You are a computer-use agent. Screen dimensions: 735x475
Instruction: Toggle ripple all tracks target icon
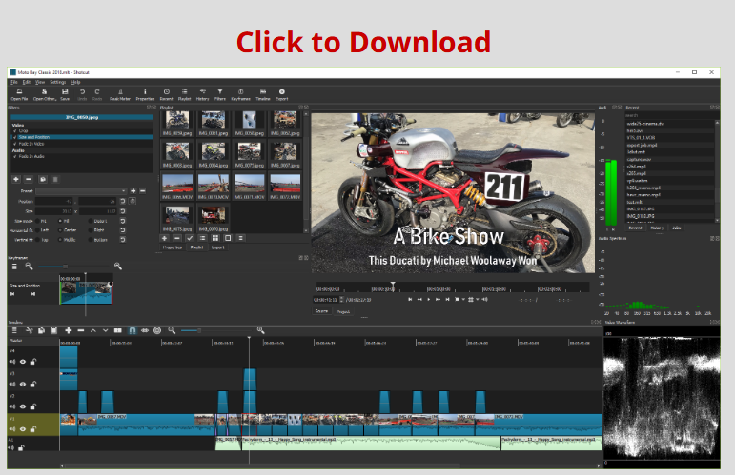pos(157,330)
